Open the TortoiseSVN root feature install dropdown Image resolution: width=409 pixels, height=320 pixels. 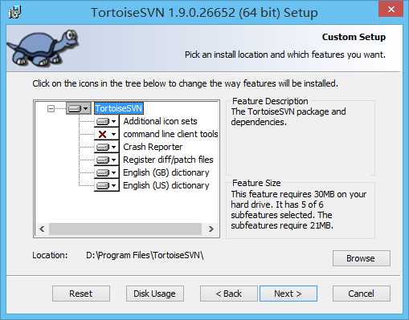pyautogui.click(x=79, y=108)
